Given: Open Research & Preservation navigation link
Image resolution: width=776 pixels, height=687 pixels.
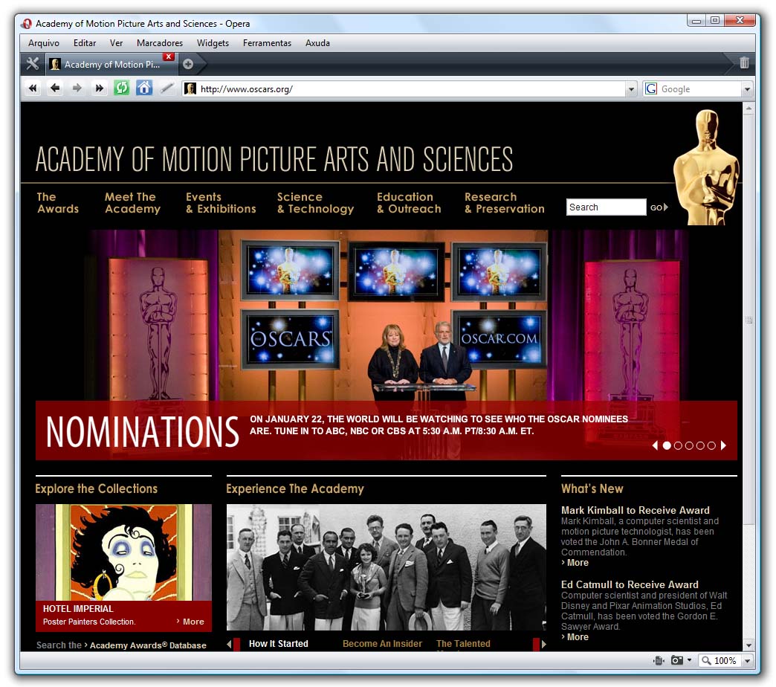Looking at the screenshot, I should pyautogui.click(x=504, y=203).
